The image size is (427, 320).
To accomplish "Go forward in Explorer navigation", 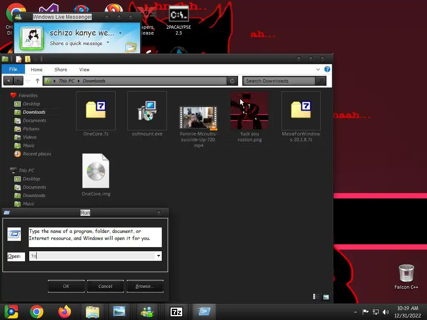I will 18,81.
